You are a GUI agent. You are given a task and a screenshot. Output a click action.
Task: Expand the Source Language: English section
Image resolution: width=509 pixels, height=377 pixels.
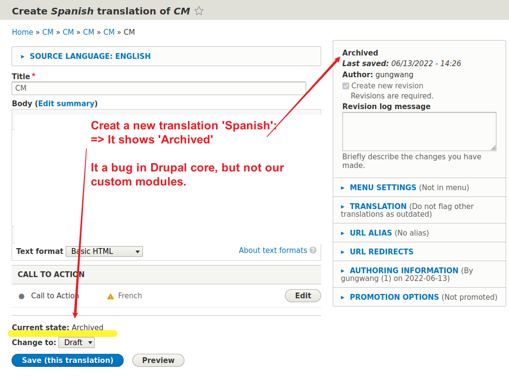point(90,56)
